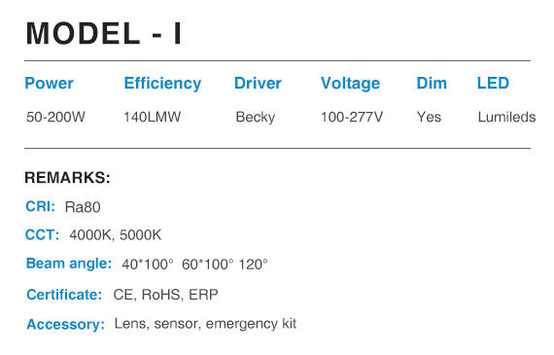Click the CCT label
The image size is (554, 355).
click(43, 235)
